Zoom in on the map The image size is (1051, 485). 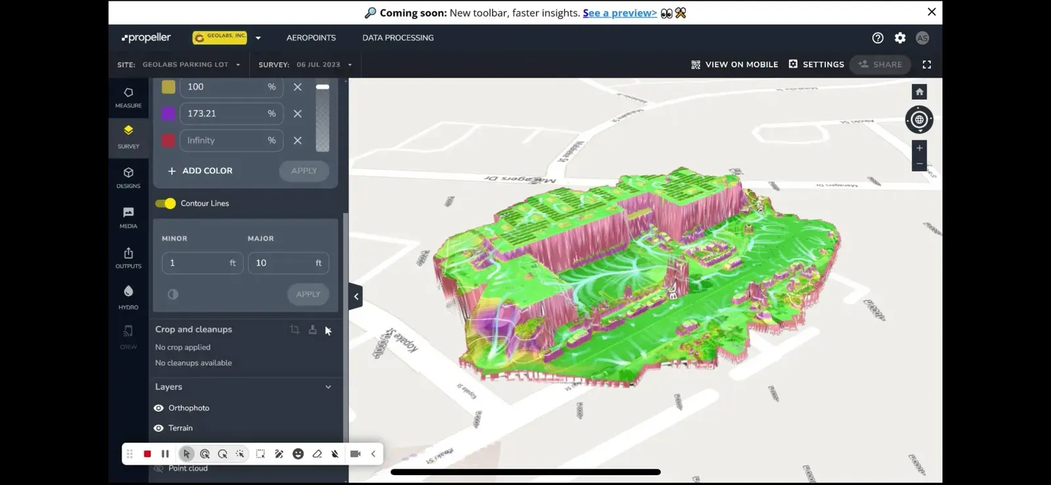[920, 148]
